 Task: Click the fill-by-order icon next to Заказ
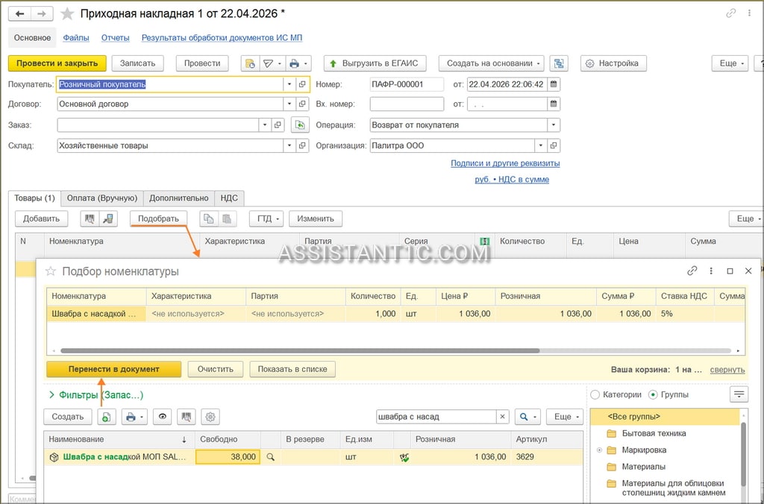[300, 125]
